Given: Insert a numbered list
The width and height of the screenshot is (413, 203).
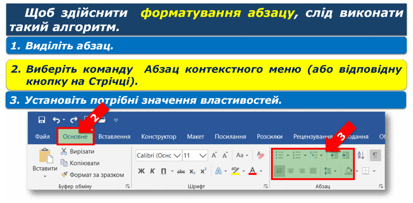Looking at the screenshot, I should (x=297, y=155).
